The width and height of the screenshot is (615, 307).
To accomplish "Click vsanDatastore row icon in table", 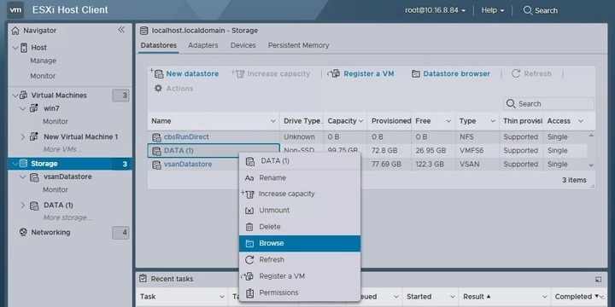I will [156, 165].
